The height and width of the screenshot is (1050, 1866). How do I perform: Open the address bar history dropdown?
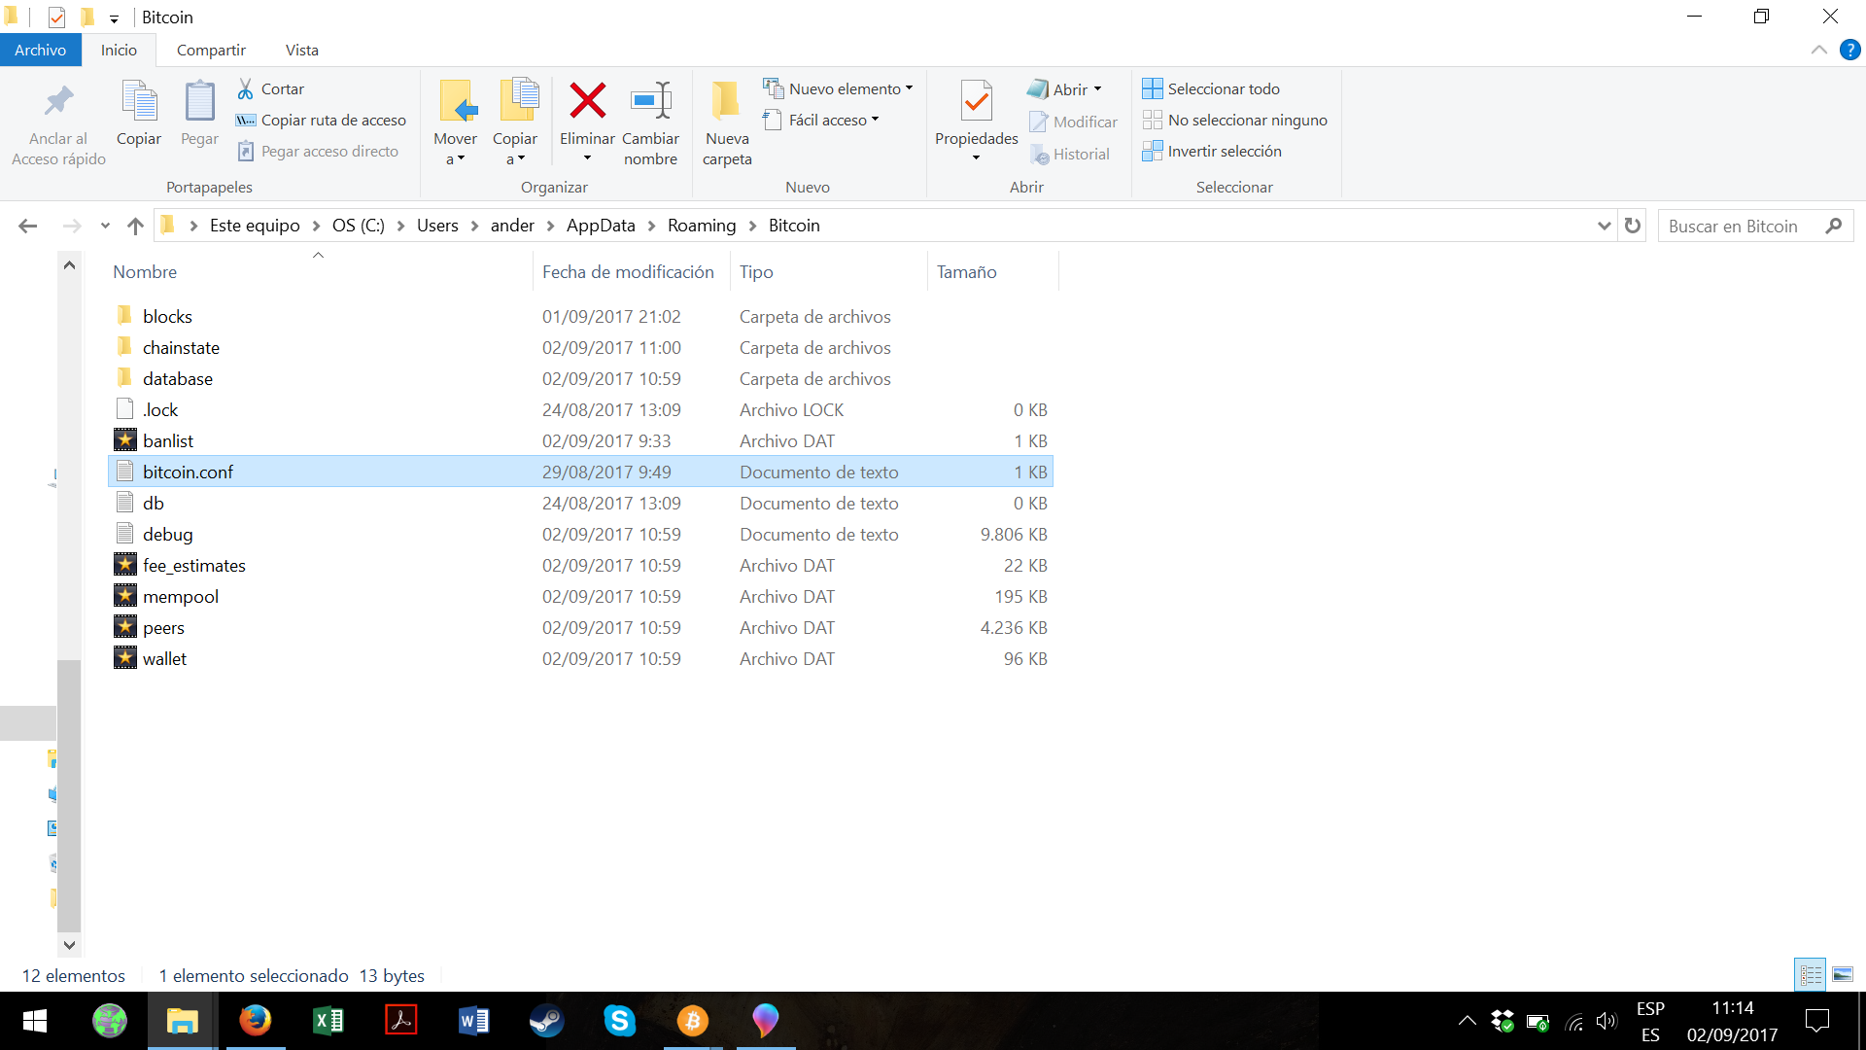(1604, 226)
